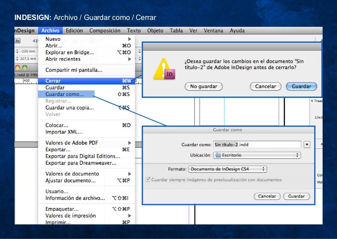Click the InDesign warning icon
The height and width of the screenshot is (239, 337).
coord(164,69)
